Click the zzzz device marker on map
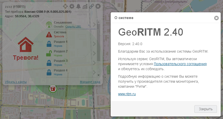The height and width of the screenshot is (119, 223). [53, 88]
